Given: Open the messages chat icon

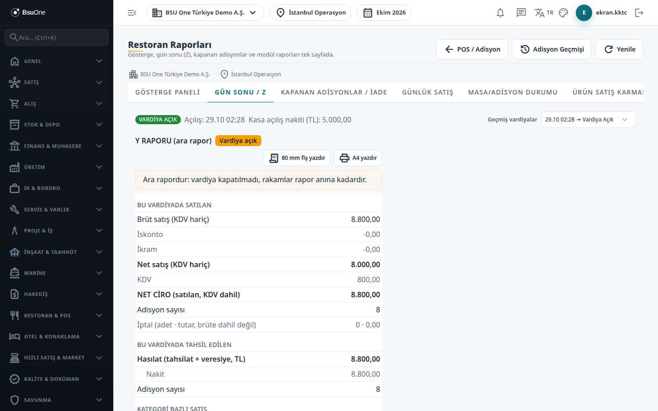Looking at the screenshot, I should click(x=521, y=13).
